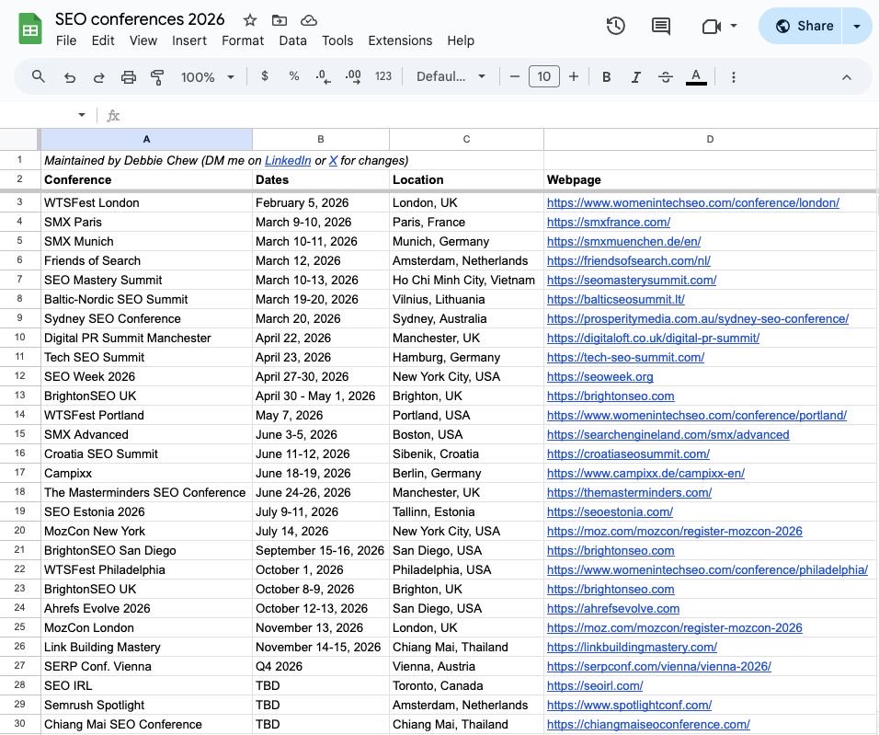Open the LinkedIn link in row 1
879x735 pixels.
point(288,160)
